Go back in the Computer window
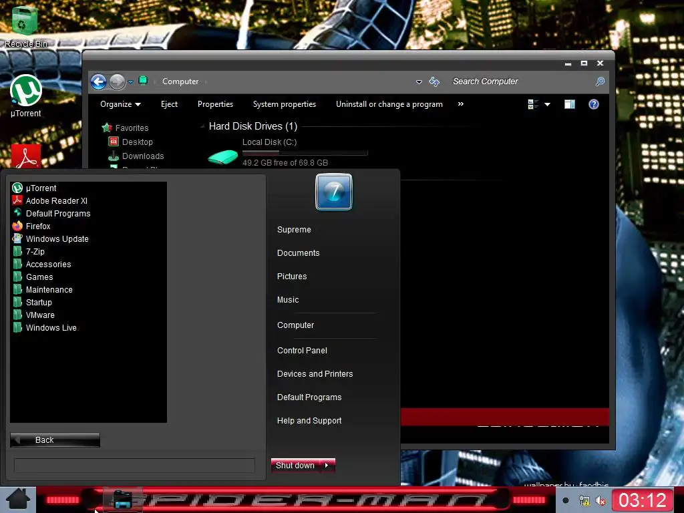The image size is (684, 513). (x=99, y=81)
